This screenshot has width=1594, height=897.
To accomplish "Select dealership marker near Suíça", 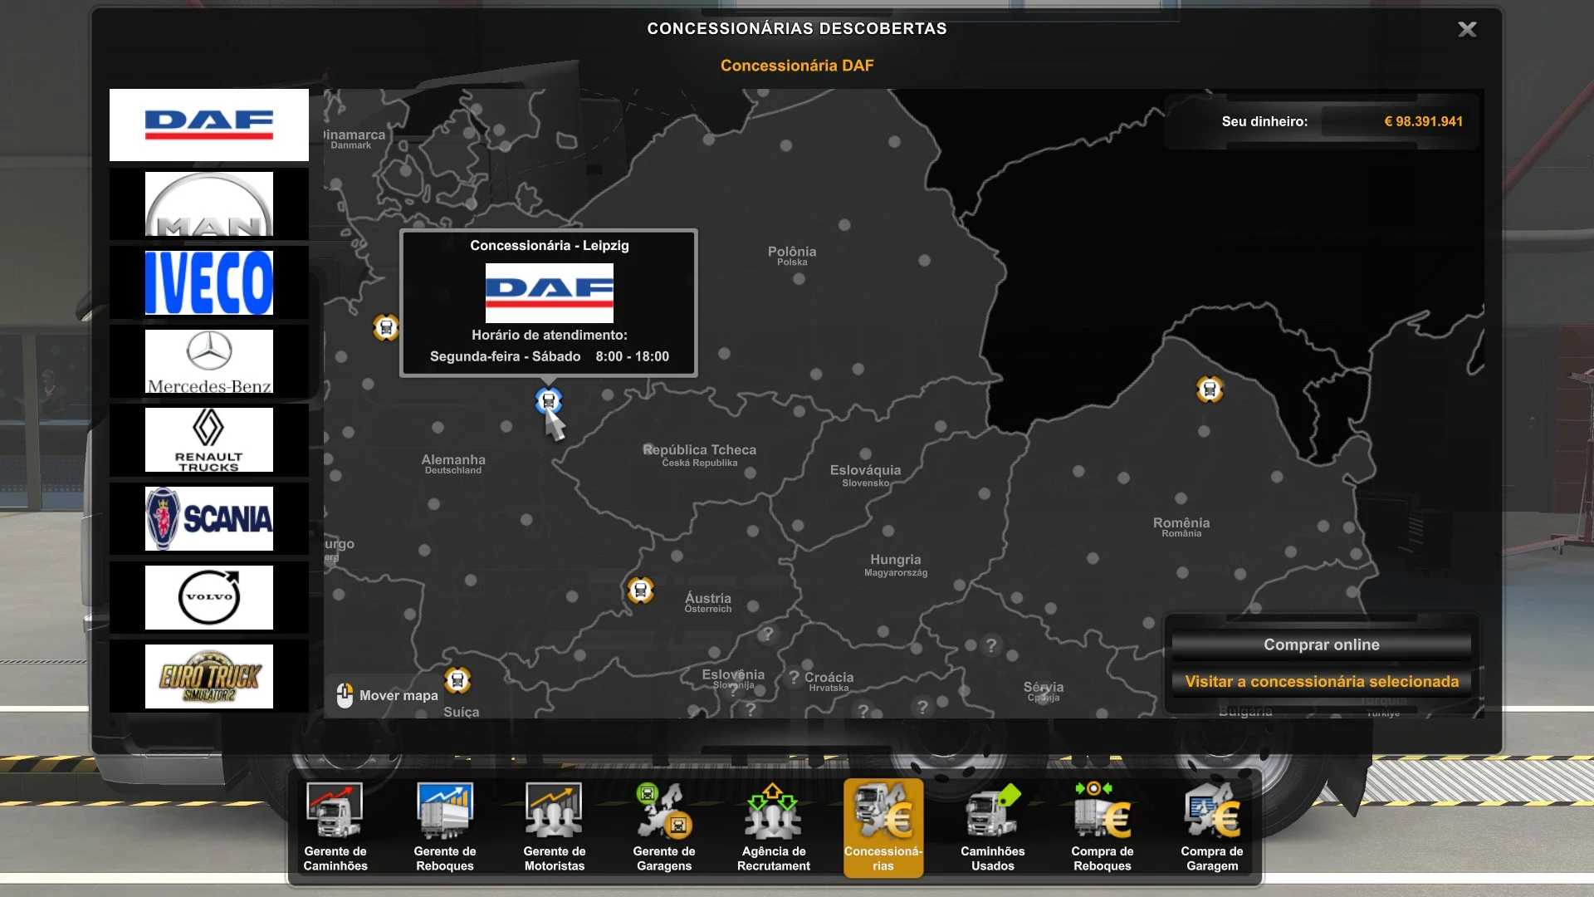I will coord(457,680).
